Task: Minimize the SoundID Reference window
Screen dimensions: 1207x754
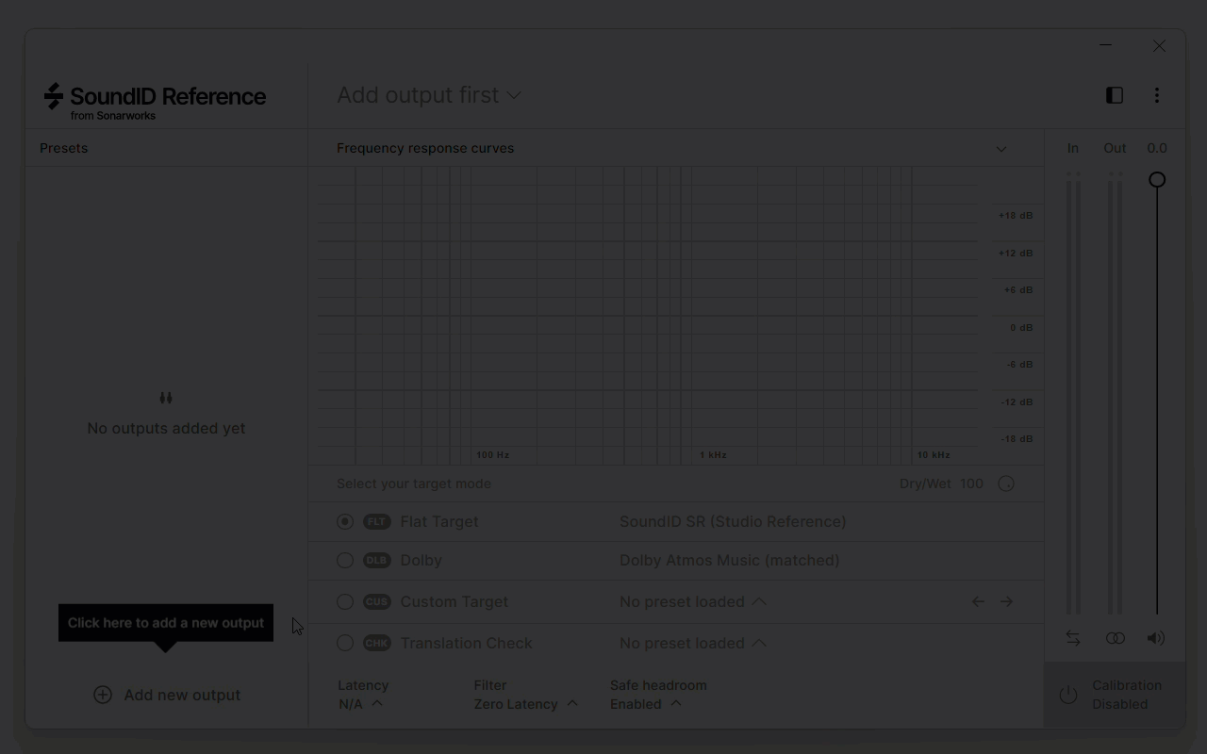Action: (x=1106, y=45)
